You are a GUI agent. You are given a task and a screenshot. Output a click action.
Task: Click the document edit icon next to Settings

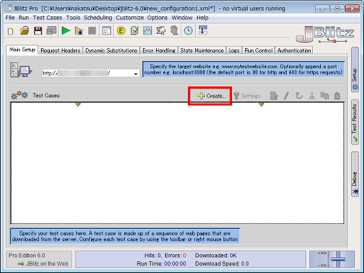pos(274,96)
